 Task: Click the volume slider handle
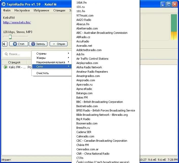coord(10,37)
